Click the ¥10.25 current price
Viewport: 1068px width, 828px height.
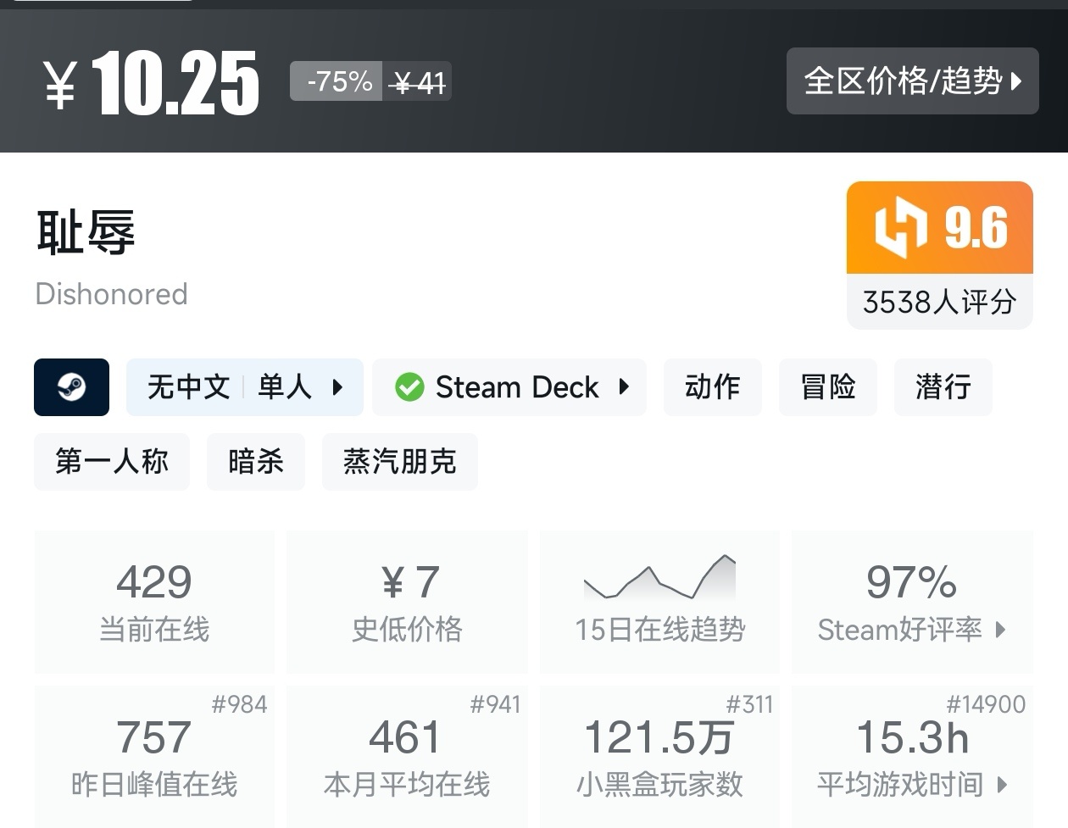point(151,82)
